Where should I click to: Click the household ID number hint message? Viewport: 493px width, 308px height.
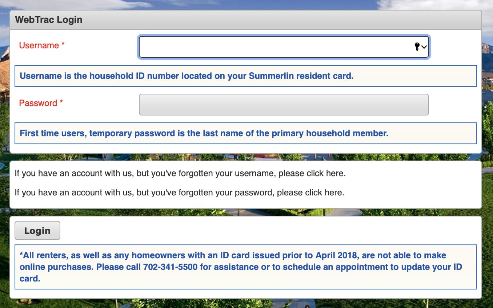pyautogui.click(x=187, y=76)
